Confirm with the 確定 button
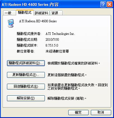114x118 pixels. (78, 112)
